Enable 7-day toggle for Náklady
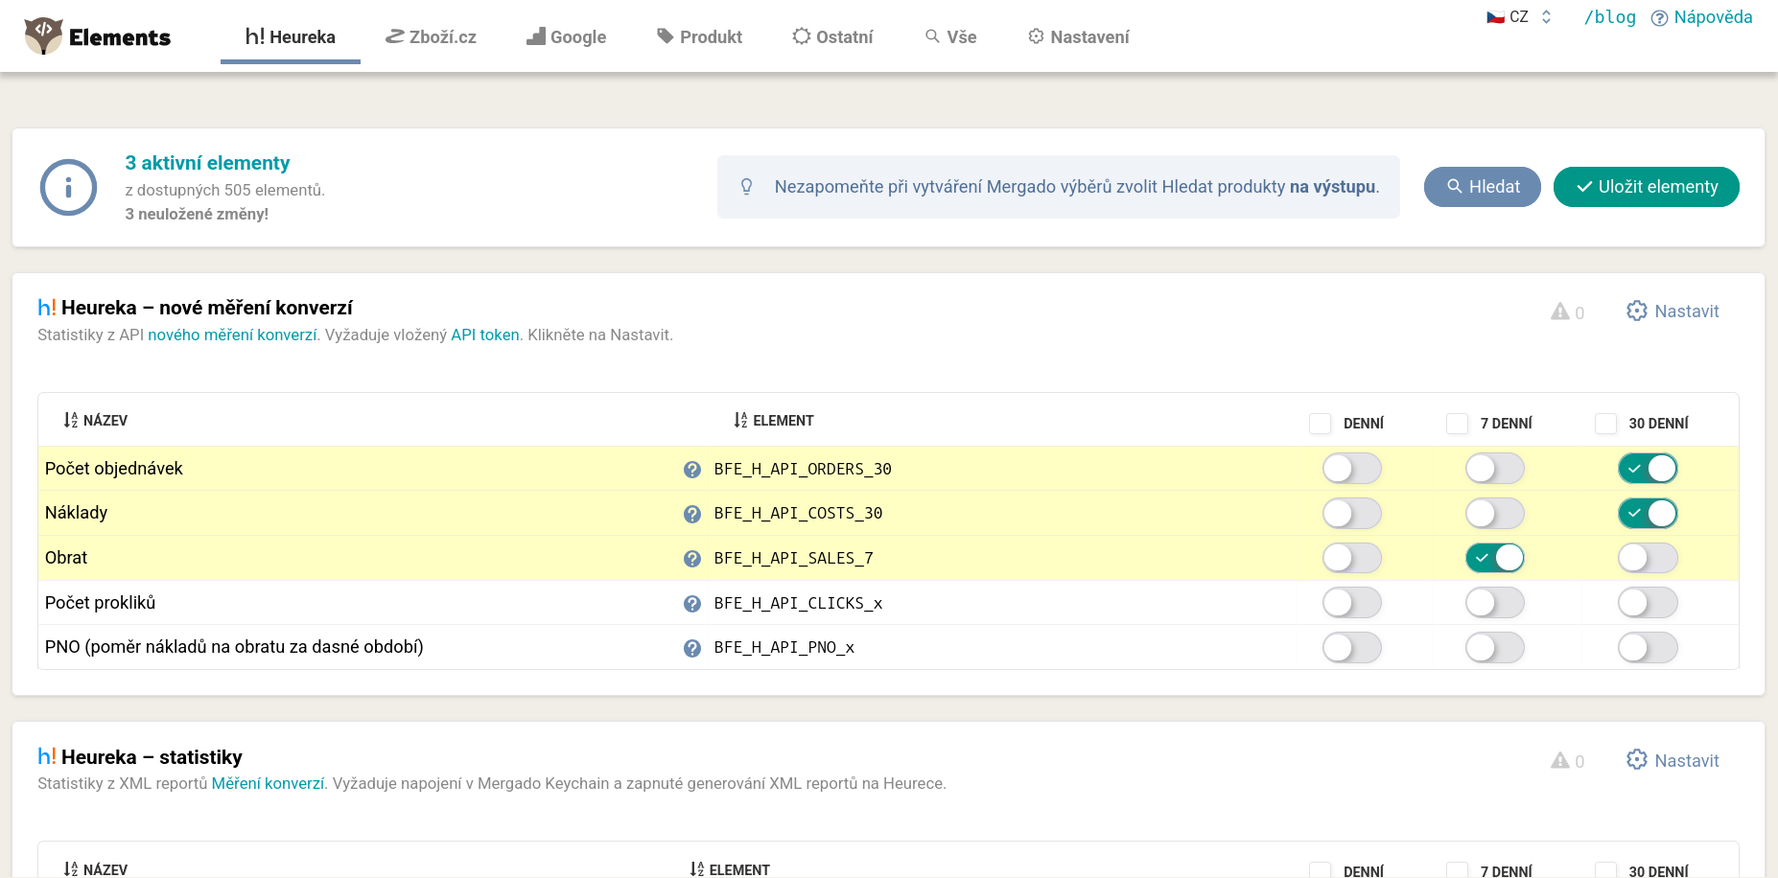Image resolution: width=1778 pixels, height=878 pixels. pos(1495,514)
